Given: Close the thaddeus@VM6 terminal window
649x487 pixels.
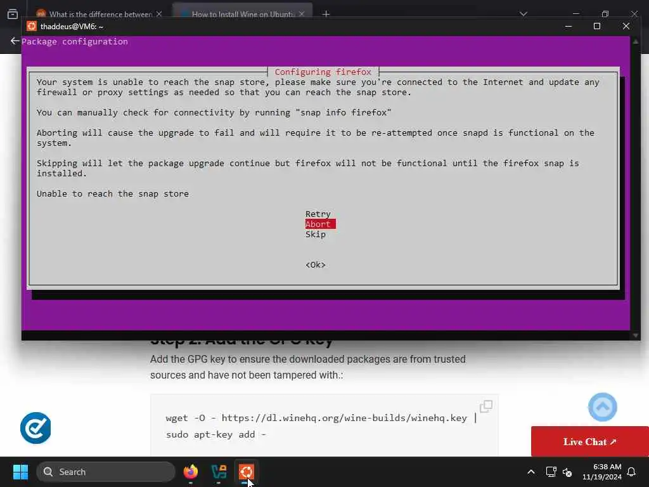Looking at the screenshot, I should [x=626, y=27].
